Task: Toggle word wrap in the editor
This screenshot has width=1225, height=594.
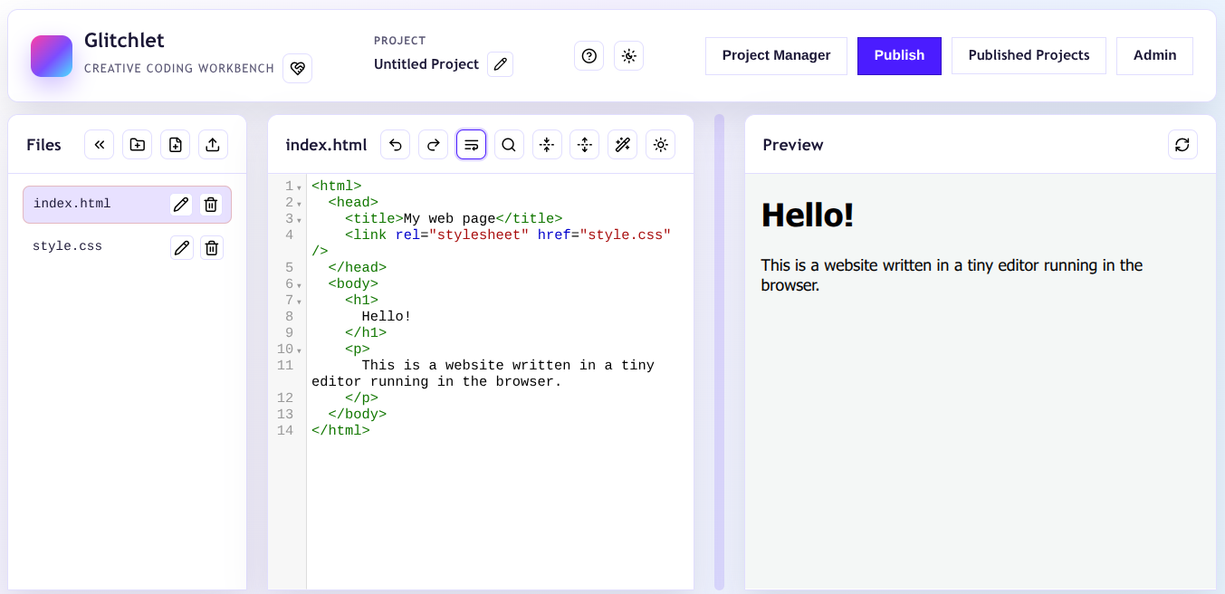Action: tap(472, 145)
